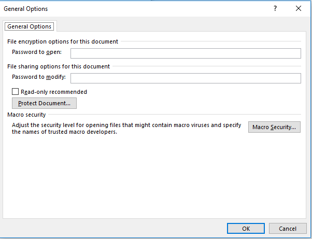Click the 'Password to open:' label
Viewport: 312px width, 239px height.
coord(37,52)
